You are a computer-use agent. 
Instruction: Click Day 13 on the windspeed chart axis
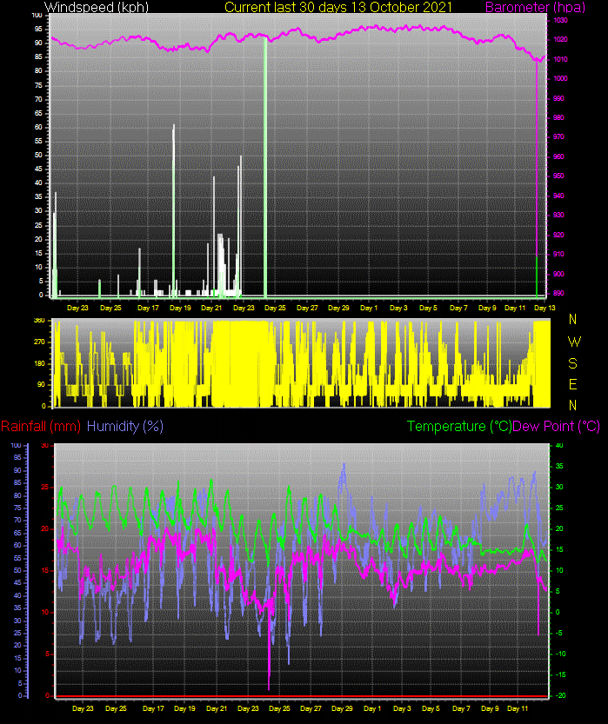click(545, 308)
